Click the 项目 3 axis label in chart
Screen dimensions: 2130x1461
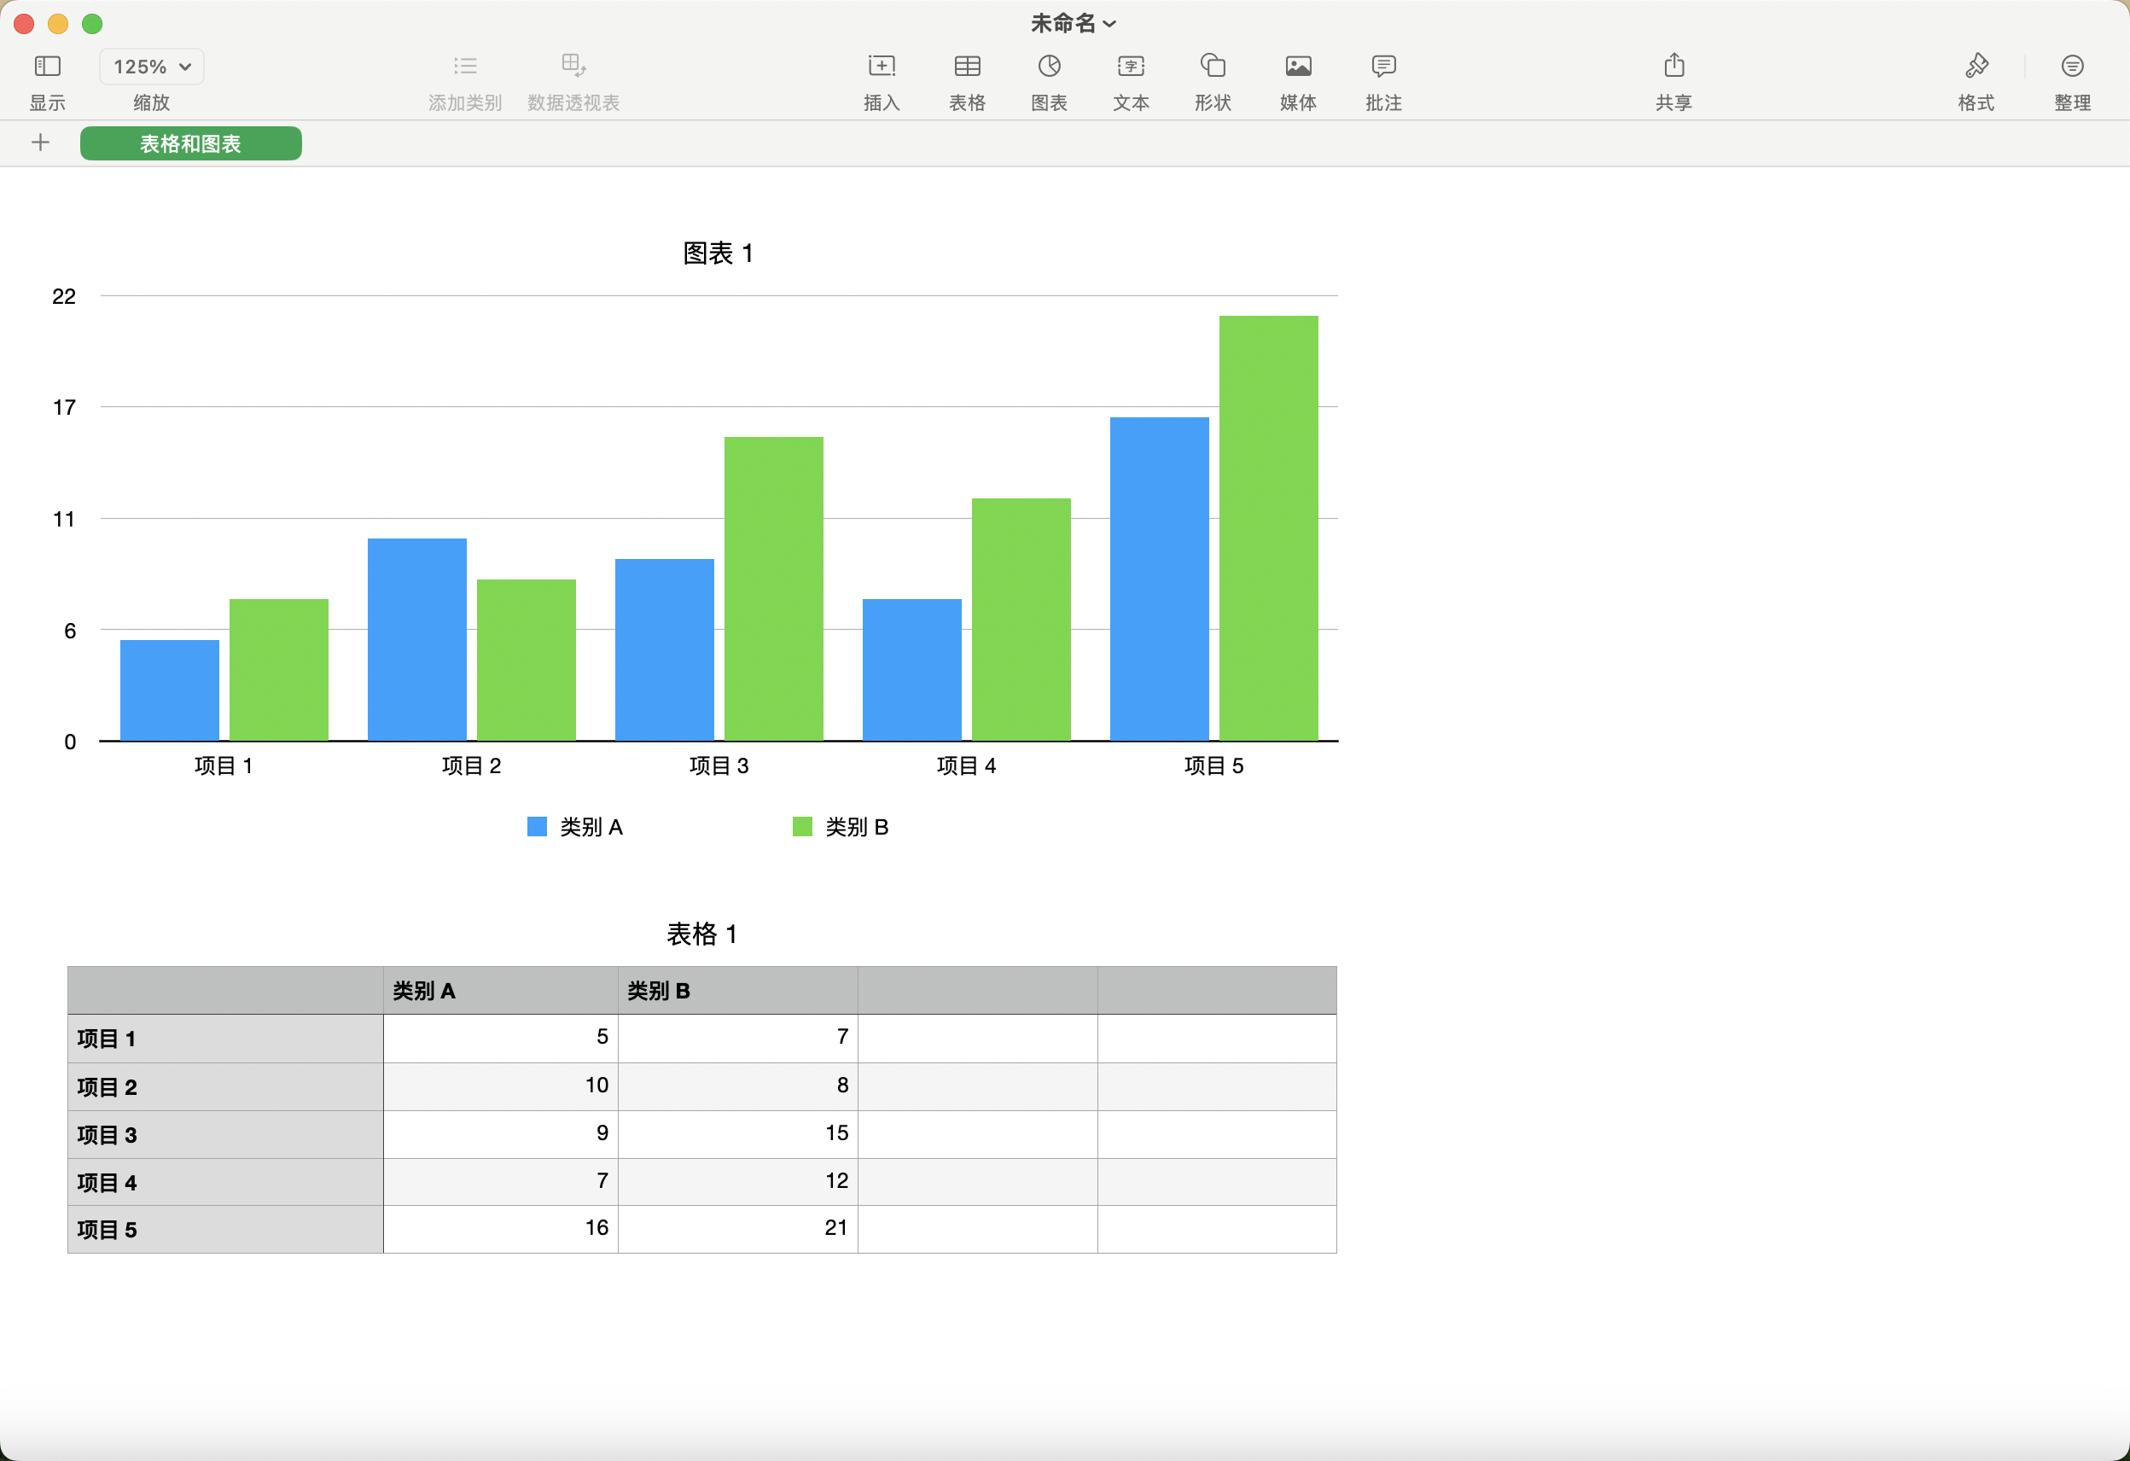719,765
